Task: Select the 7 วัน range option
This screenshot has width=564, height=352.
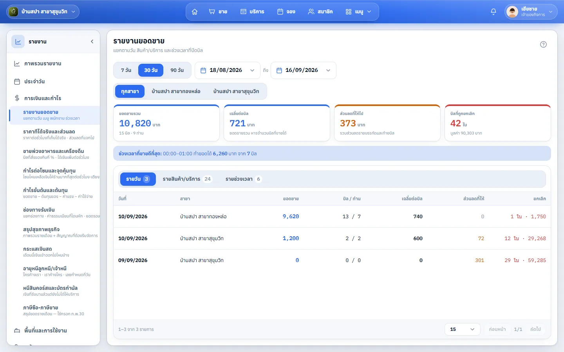Action: pyautogui.click(x=126, y=70)
